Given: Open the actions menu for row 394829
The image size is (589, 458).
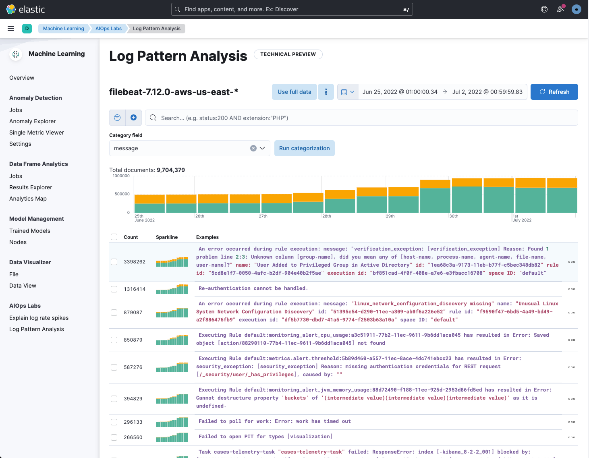Looking at the screenshot, I should coord(571,399).
